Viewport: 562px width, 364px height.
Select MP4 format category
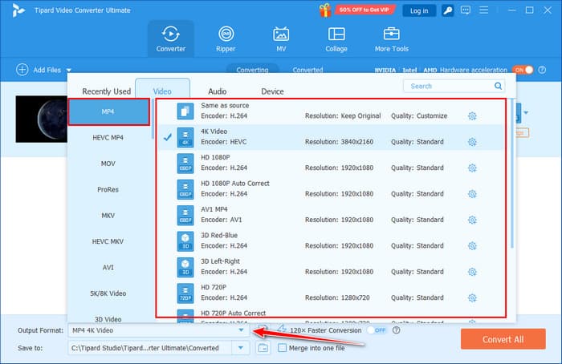108,111
